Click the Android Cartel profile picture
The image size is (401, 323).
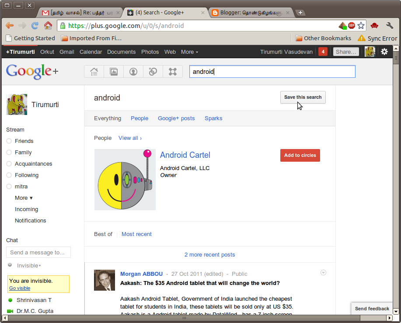(x=125, y=180)
